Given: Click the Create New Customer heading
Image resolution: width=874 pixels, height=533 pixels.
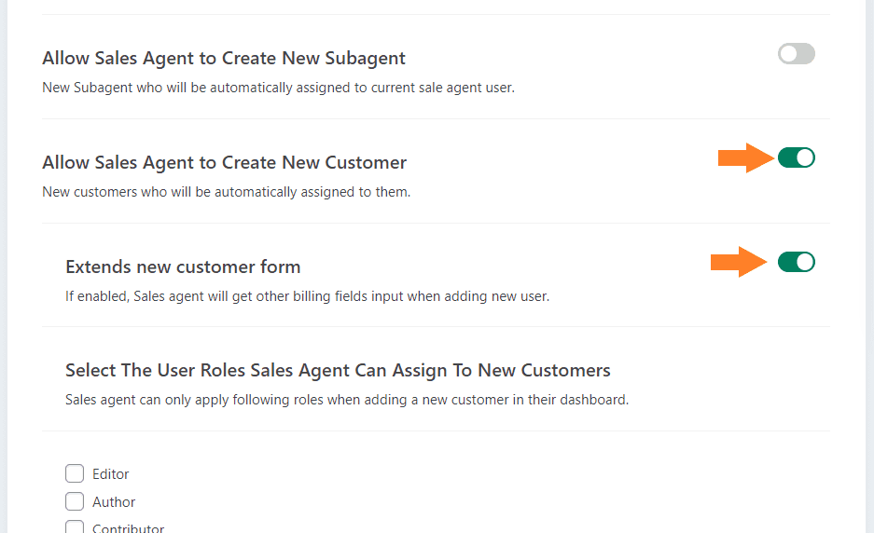Looking at the screenshot, I should pyautogui.click(x=224, y=162).
